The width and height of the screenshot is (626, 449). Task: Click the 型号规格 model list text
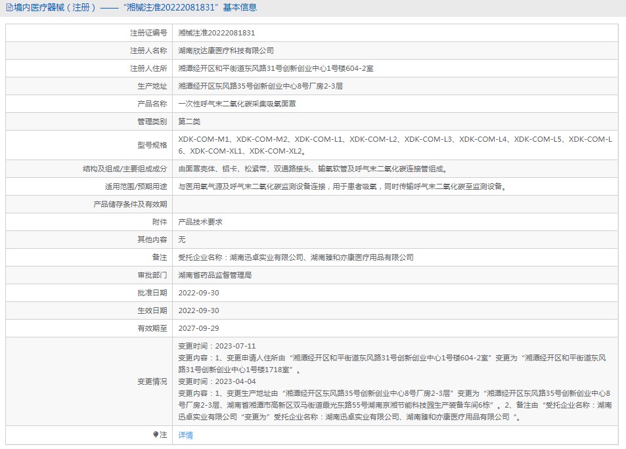pos(395,145)
